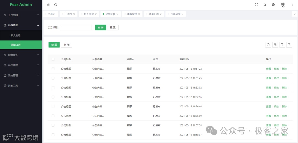The width and height of the screenshot is (298, 143).
Task: Expand the 开发工具 sidebar menu
Action: [x=21, y=86]
